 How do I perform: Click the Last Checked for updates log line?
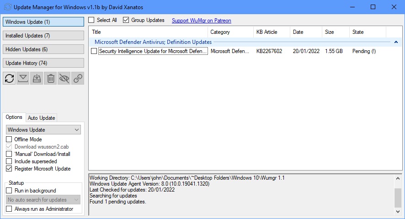point(132,190)
